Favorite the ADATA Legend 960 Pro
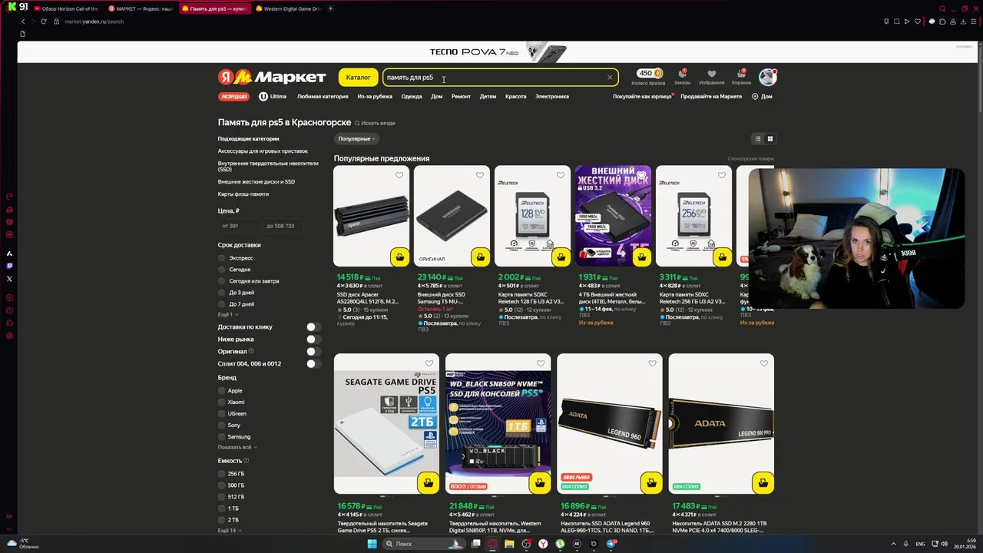 (x=763, y=364)
